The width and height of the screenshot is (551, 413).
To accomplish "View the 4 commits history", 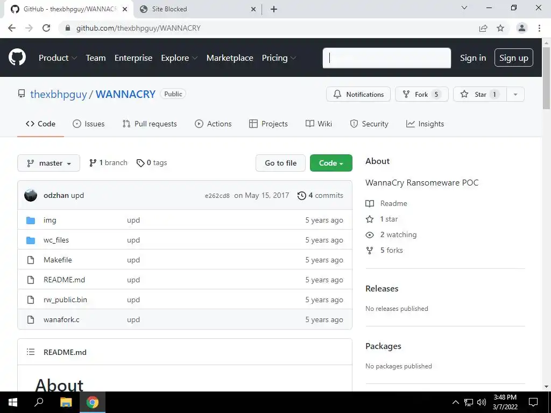I will [320, 195].
